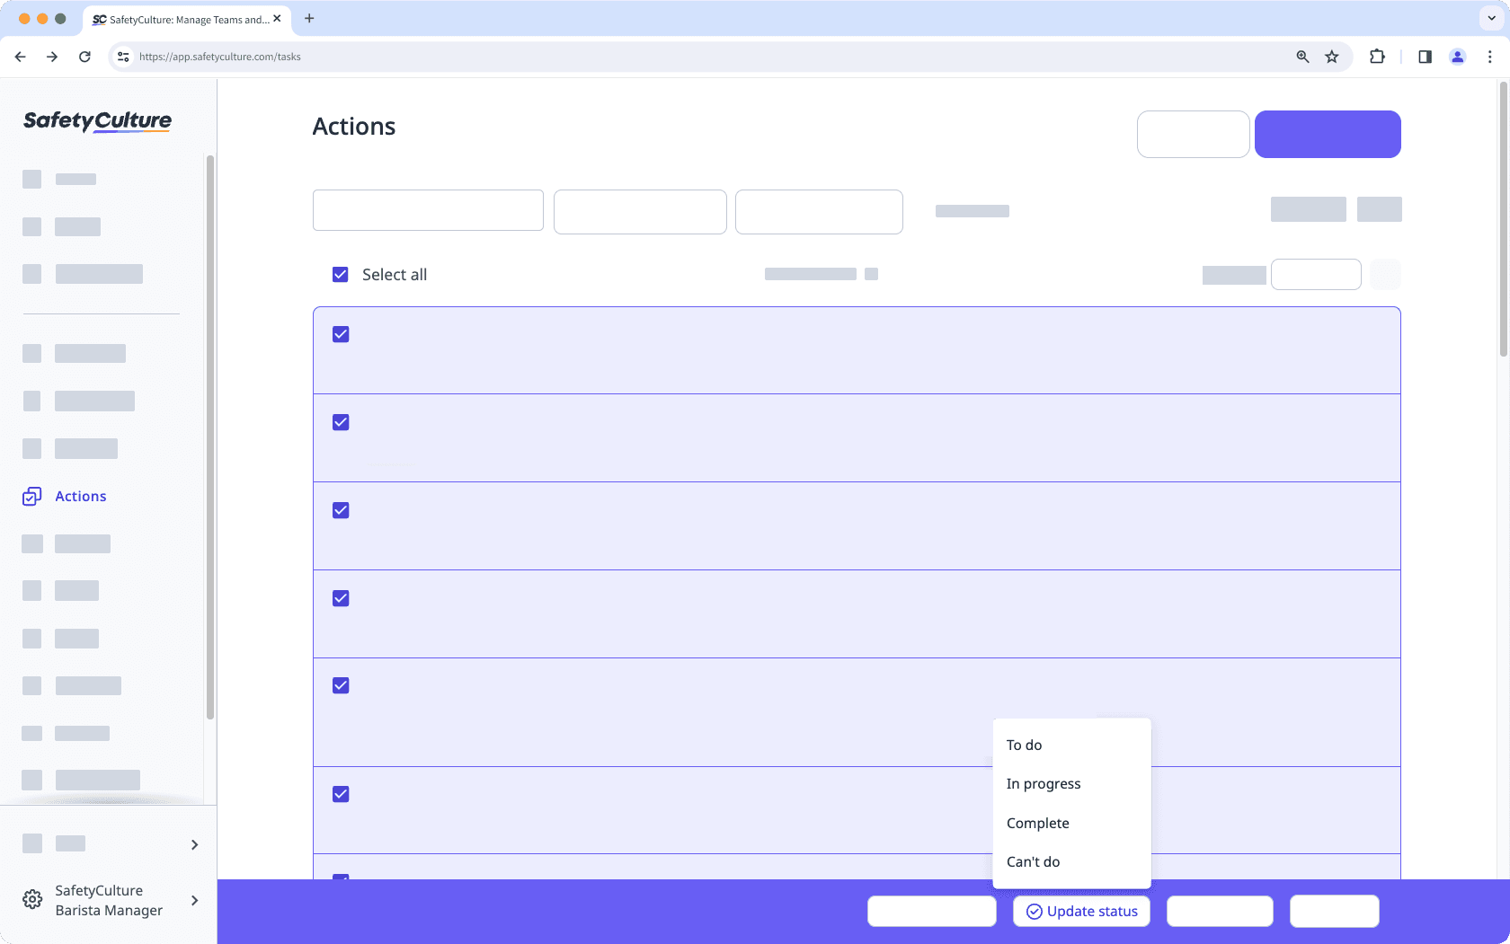Image resolution: width=1510 pixels, height=944 pixels.
Task: Expand the sidebar chevron near the bottom
Action: [x=194, y=844]
